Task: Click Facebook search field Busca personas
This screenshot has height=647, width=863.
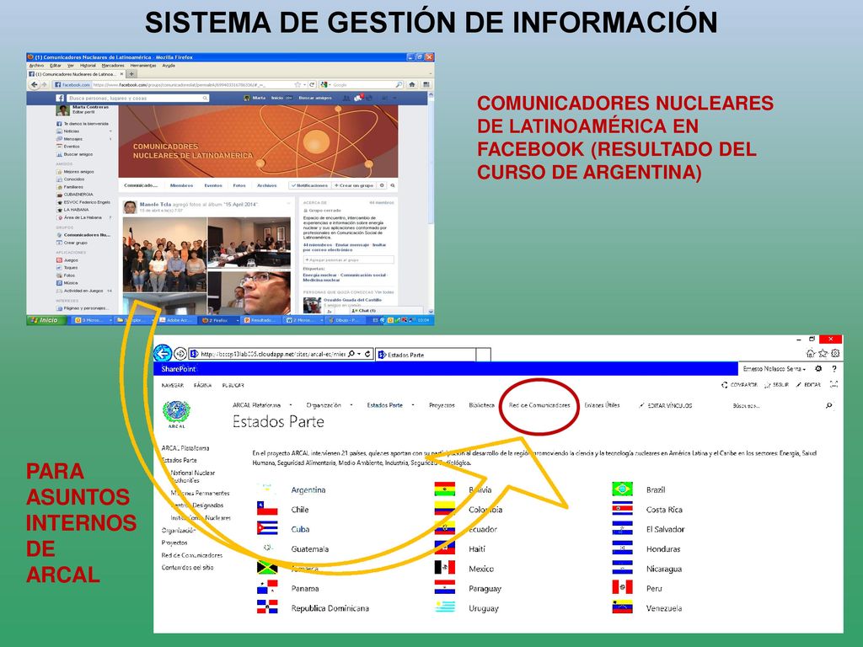Action: 137,98
